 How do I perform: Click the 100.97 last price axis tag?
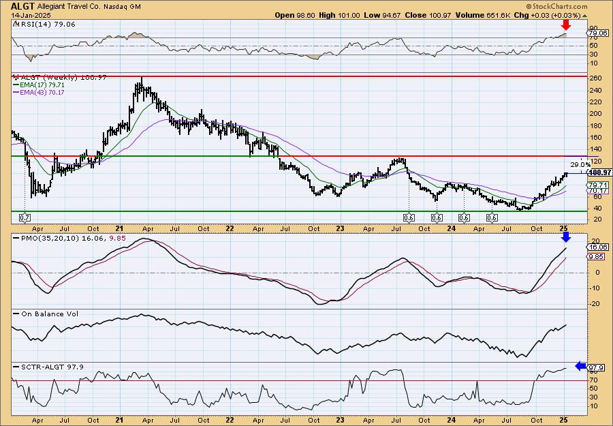599,172
